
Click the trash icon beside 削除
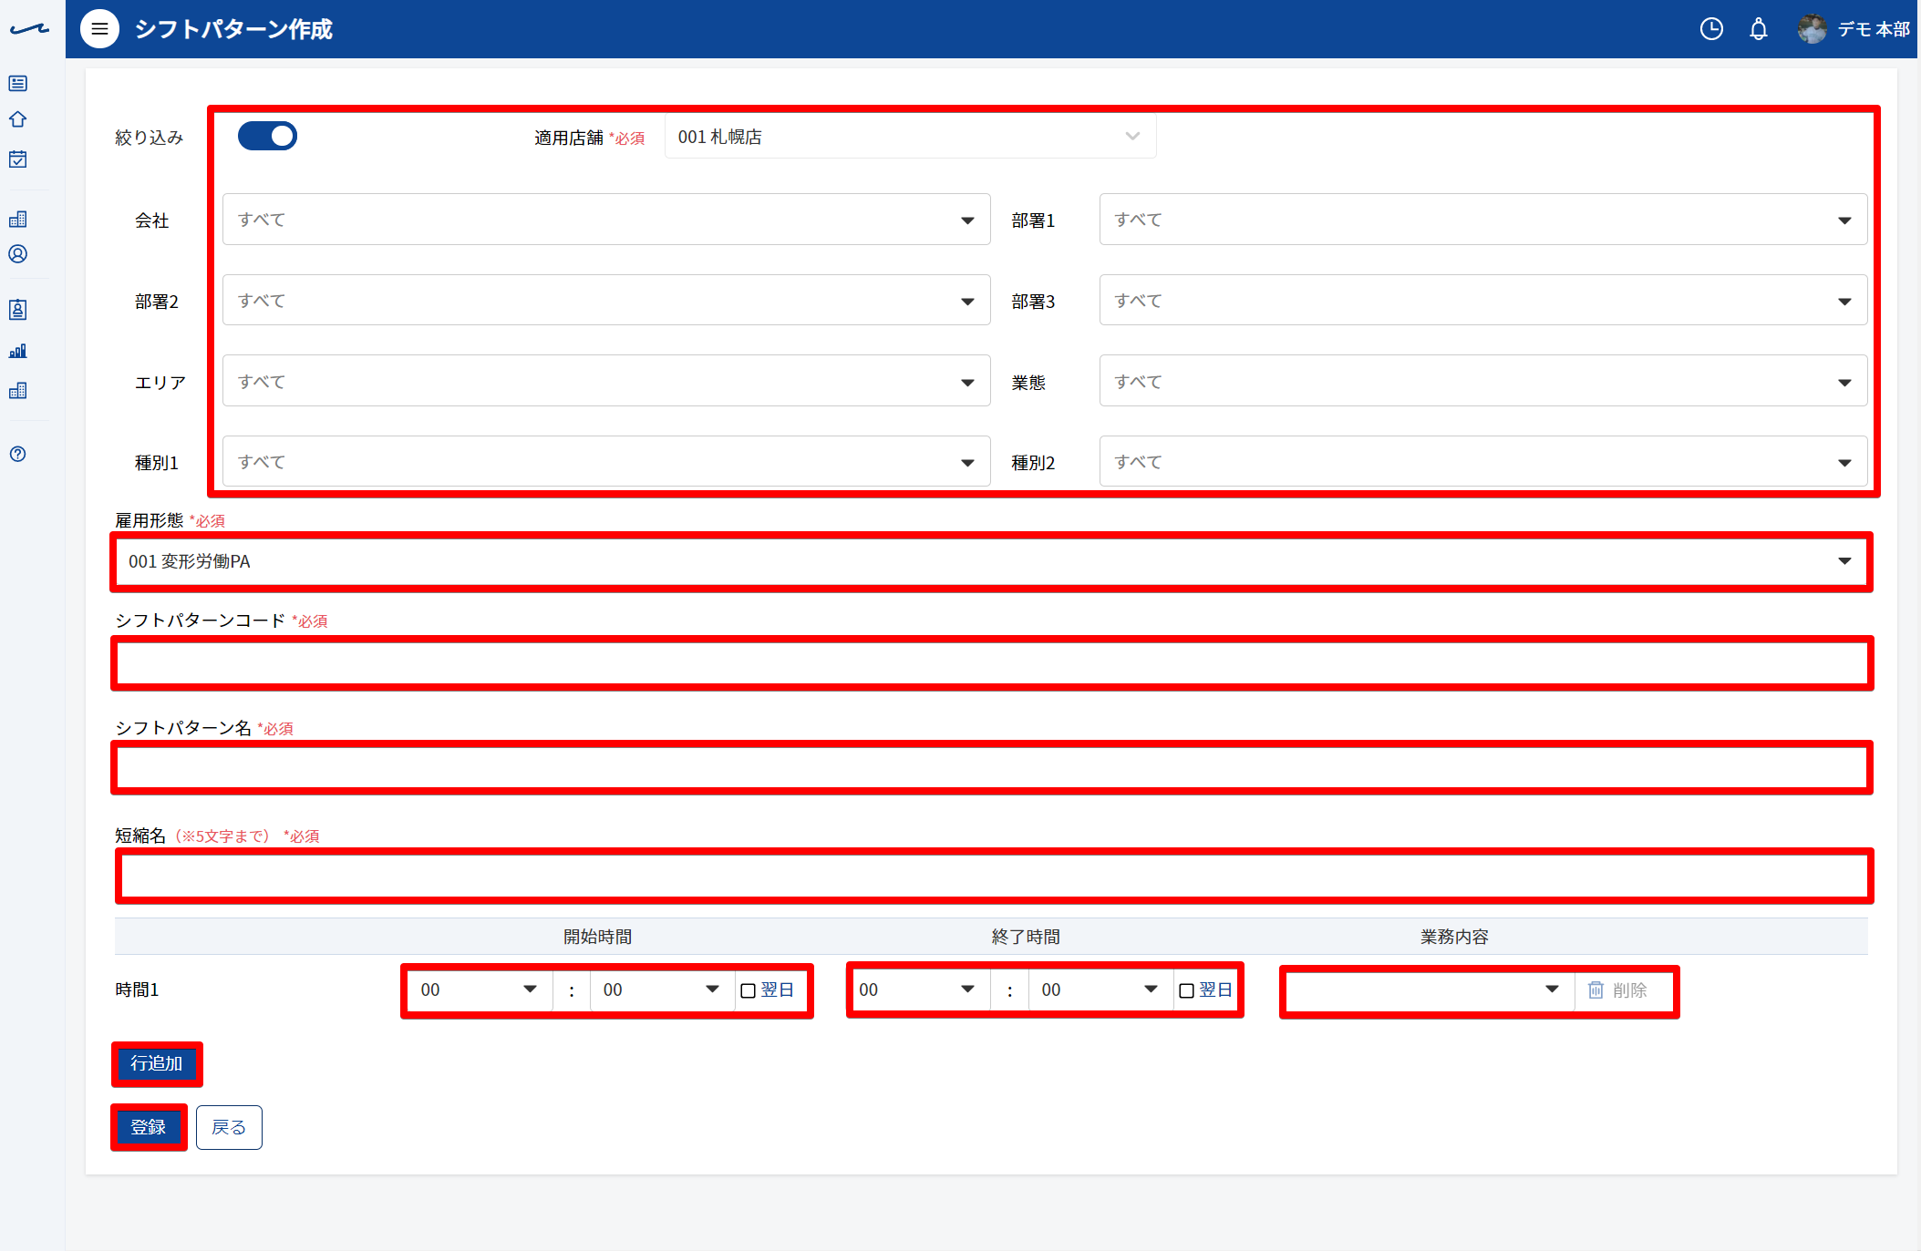coord(1596,990)
